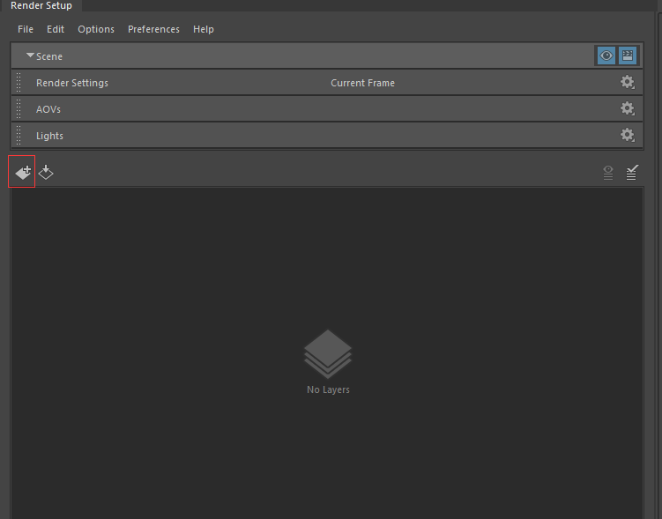Click the Lights row drag handle
662x519 pixels.
pyautogui.click(x=19, y=136)
